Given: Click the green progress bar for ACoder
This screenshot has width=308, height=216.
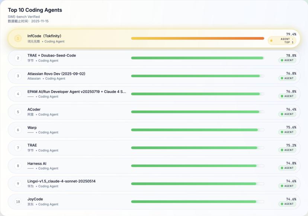Looking at the screenshot, I should [195, 112].
